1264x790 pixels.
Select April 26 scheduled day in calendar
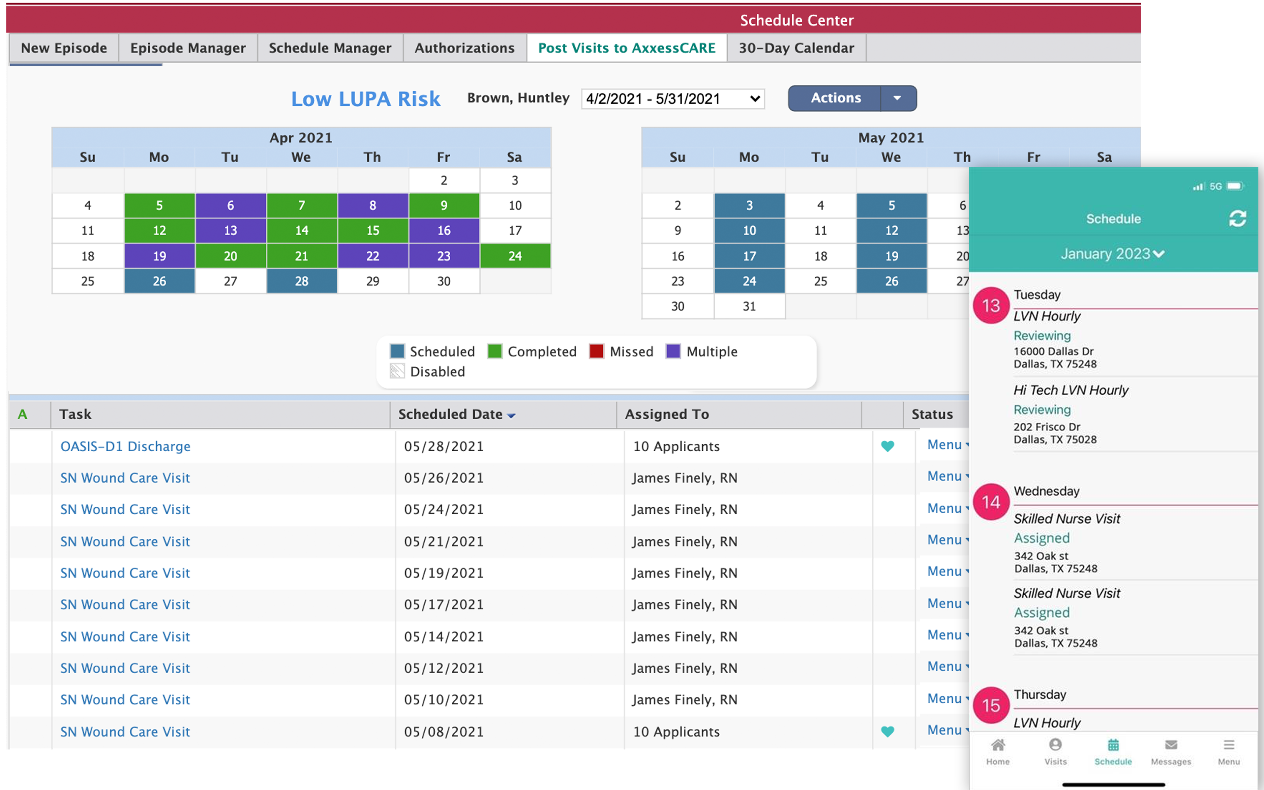pos(160,281)
